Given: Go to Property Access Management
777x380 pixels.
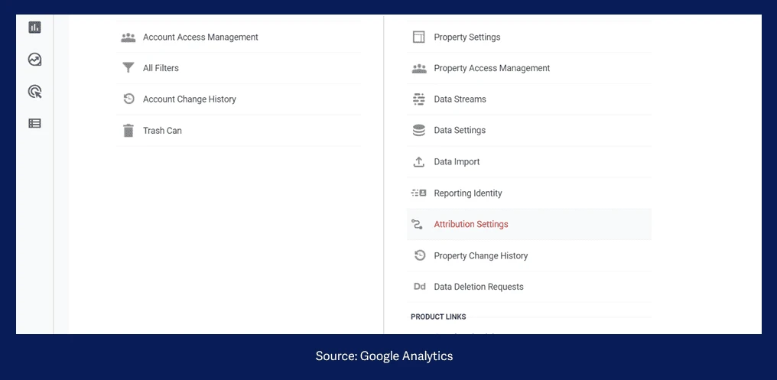Looking at the screenshot, I should (x=491, y=68).
